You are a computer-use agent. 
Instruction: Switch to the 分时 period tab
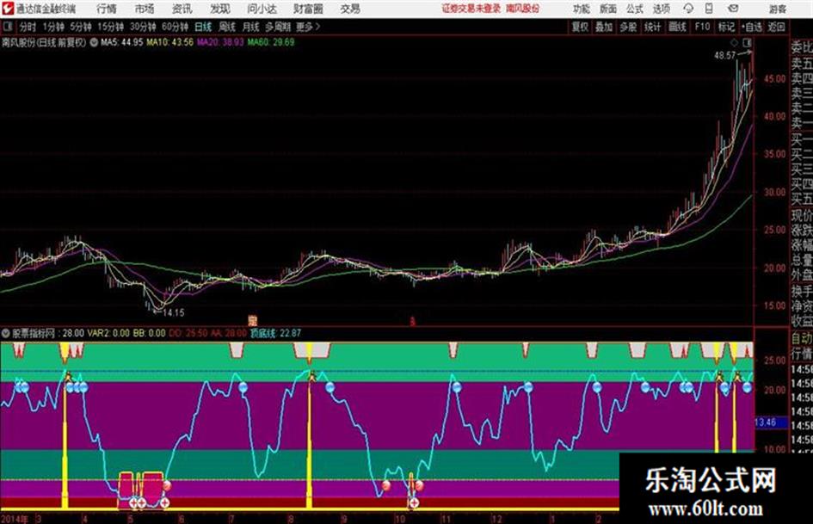[28, 27]
